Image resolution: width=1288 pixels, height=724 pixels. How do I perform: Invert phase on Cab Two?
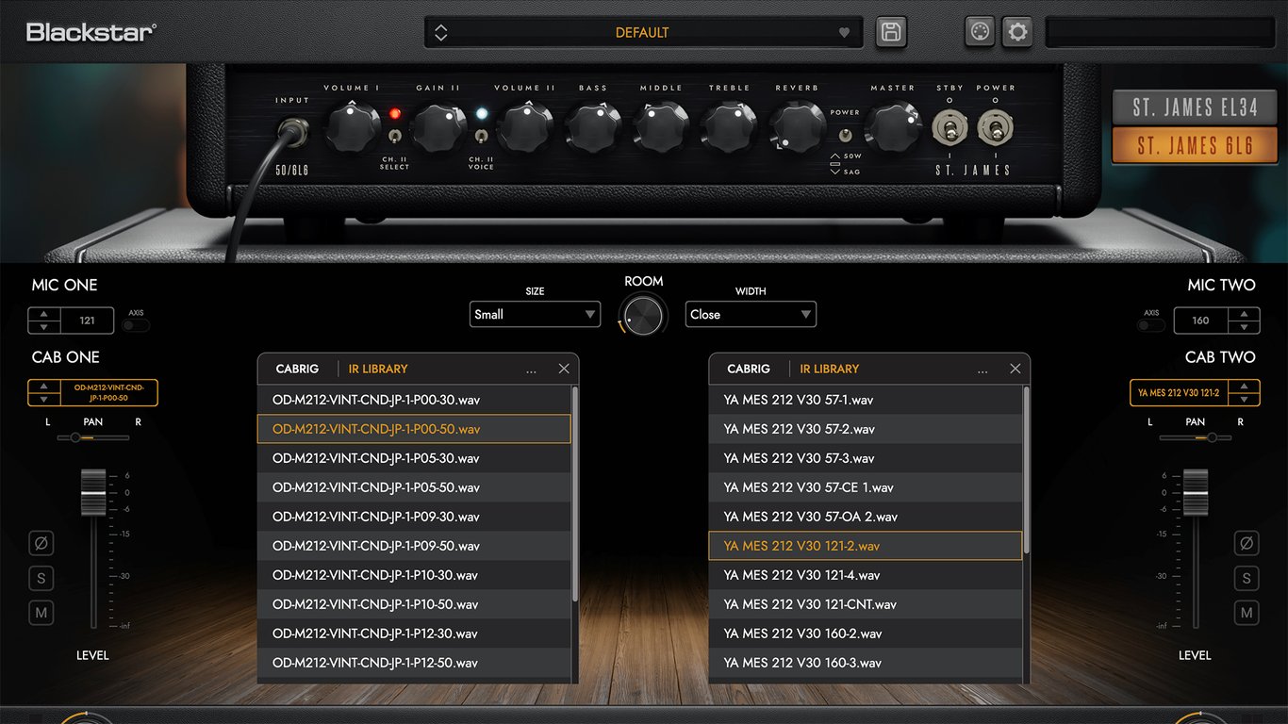[x=1247, y=543]
